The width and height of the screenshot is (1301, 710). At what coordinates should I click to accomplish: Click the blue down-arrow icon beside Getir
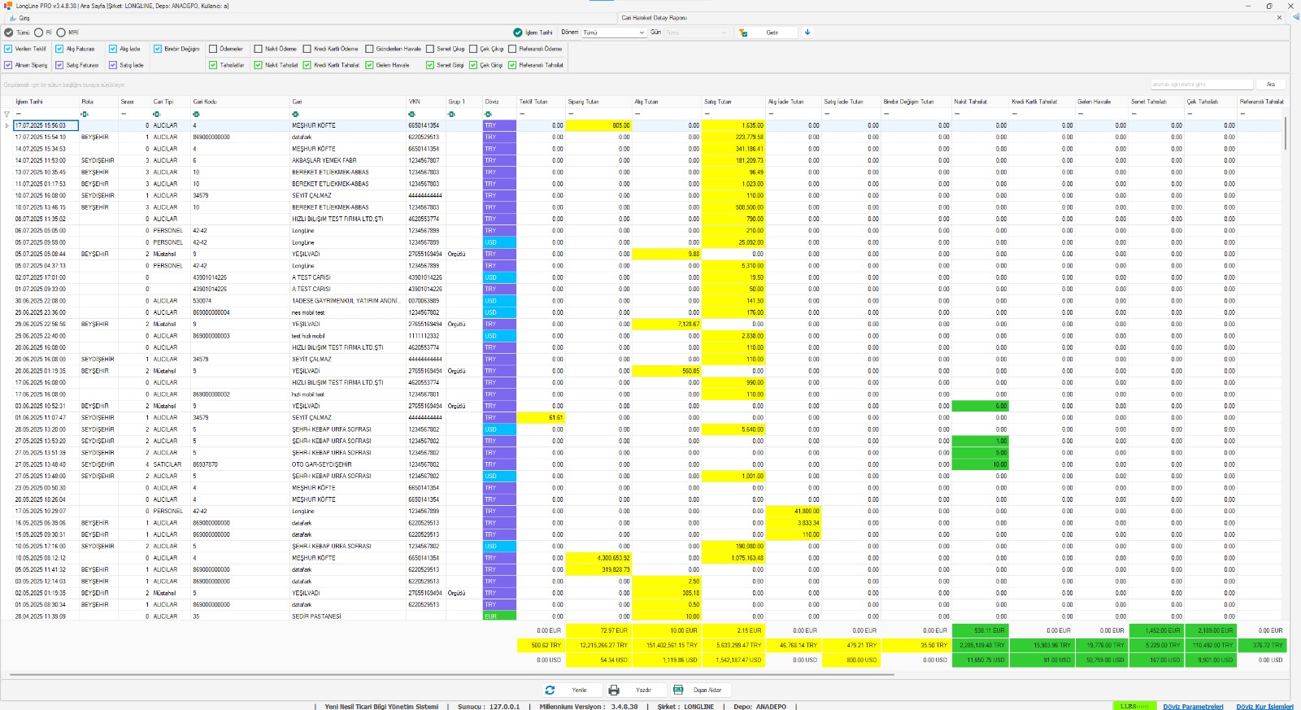pyautogui.click(x=807, y=33)
